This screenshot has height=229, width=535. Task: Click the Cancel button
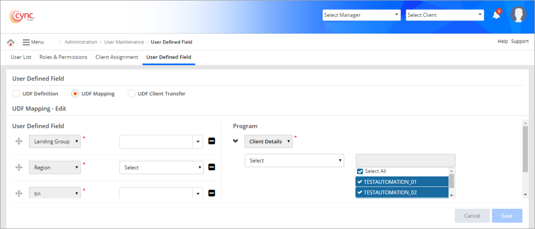(472, 216)
